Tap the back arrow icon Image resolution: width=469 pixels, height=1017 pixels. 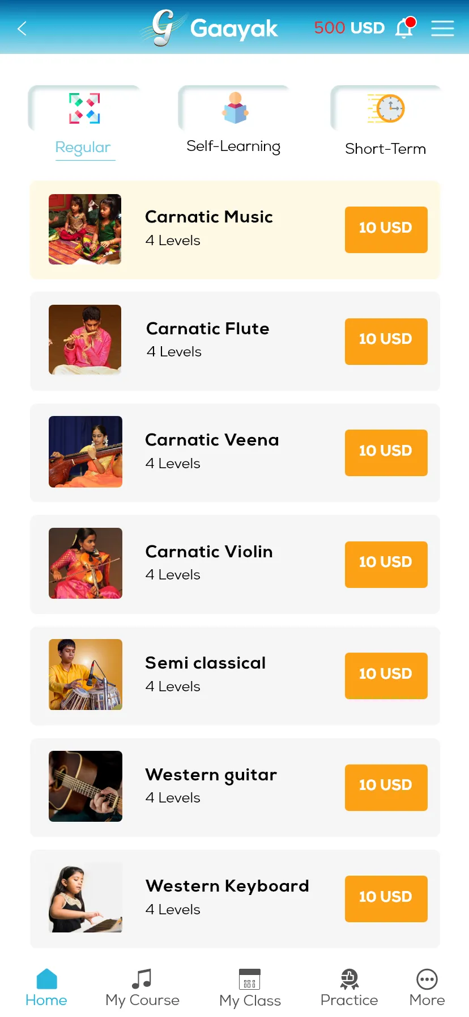tap(22, 28)
